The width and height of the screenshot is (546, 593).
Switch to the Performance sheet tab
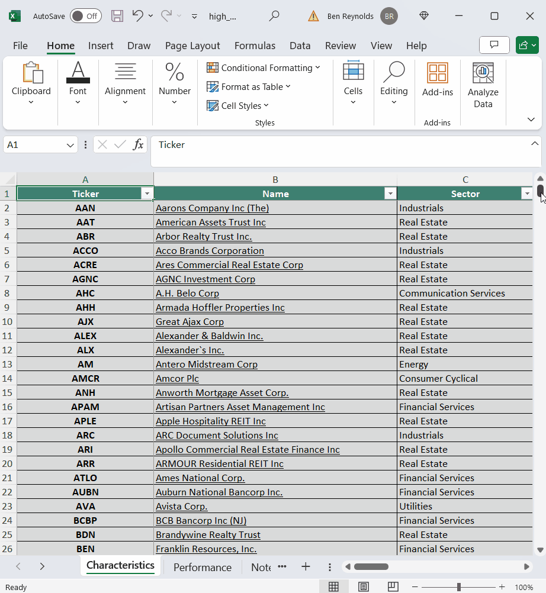[203, 568]
